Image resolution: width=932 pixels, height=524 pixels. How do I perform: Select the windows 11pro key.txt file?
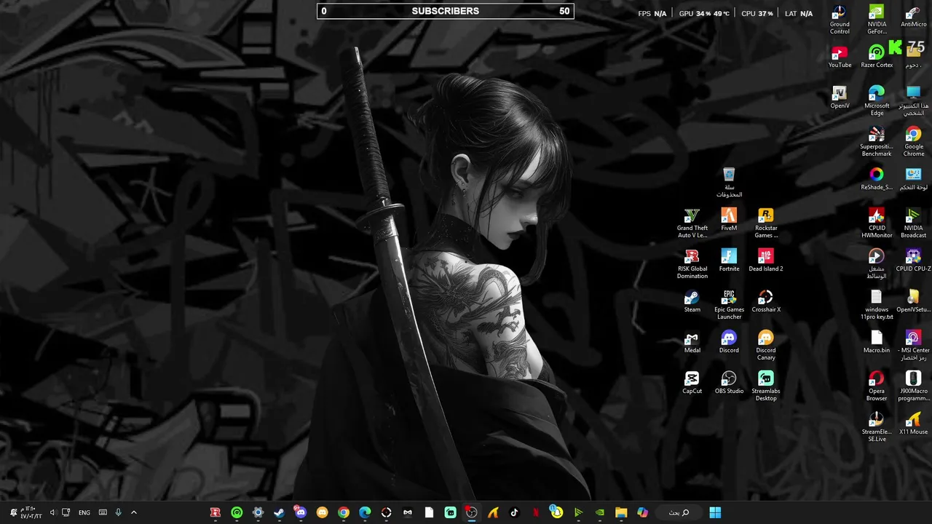pos(877,305)
